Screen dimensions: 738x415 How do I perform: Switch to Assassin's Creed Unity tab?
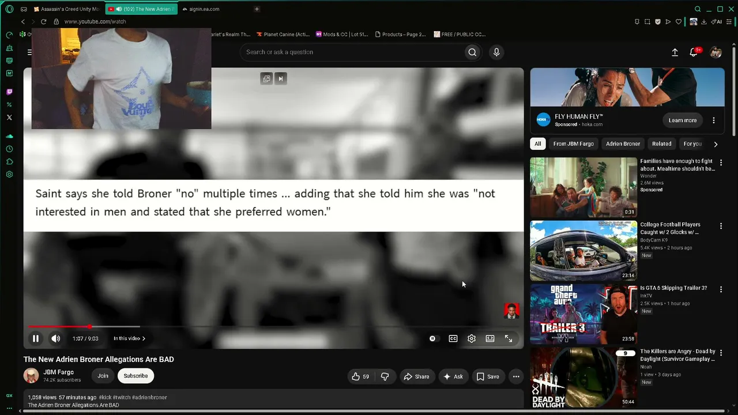pyautogui.click(x=66, y=9)
